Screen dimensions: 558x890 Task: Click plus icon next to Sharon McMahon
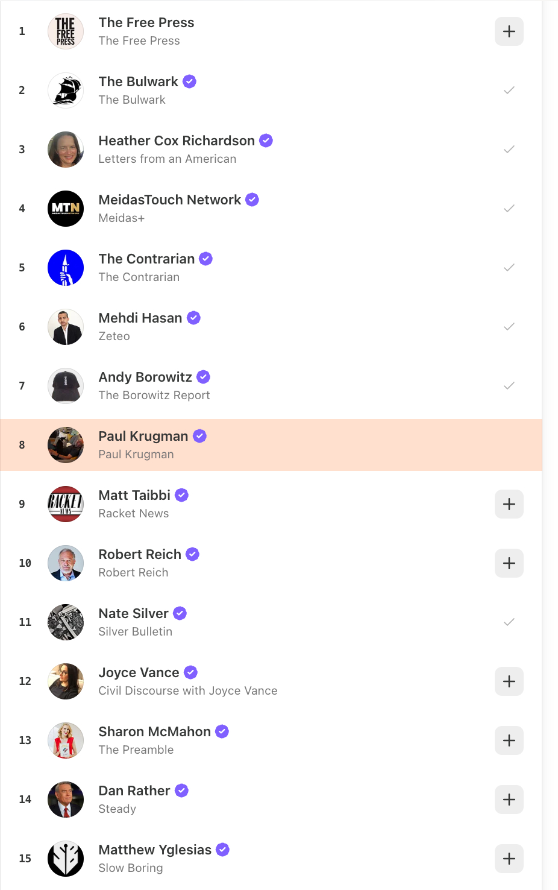tap(509, 740)
